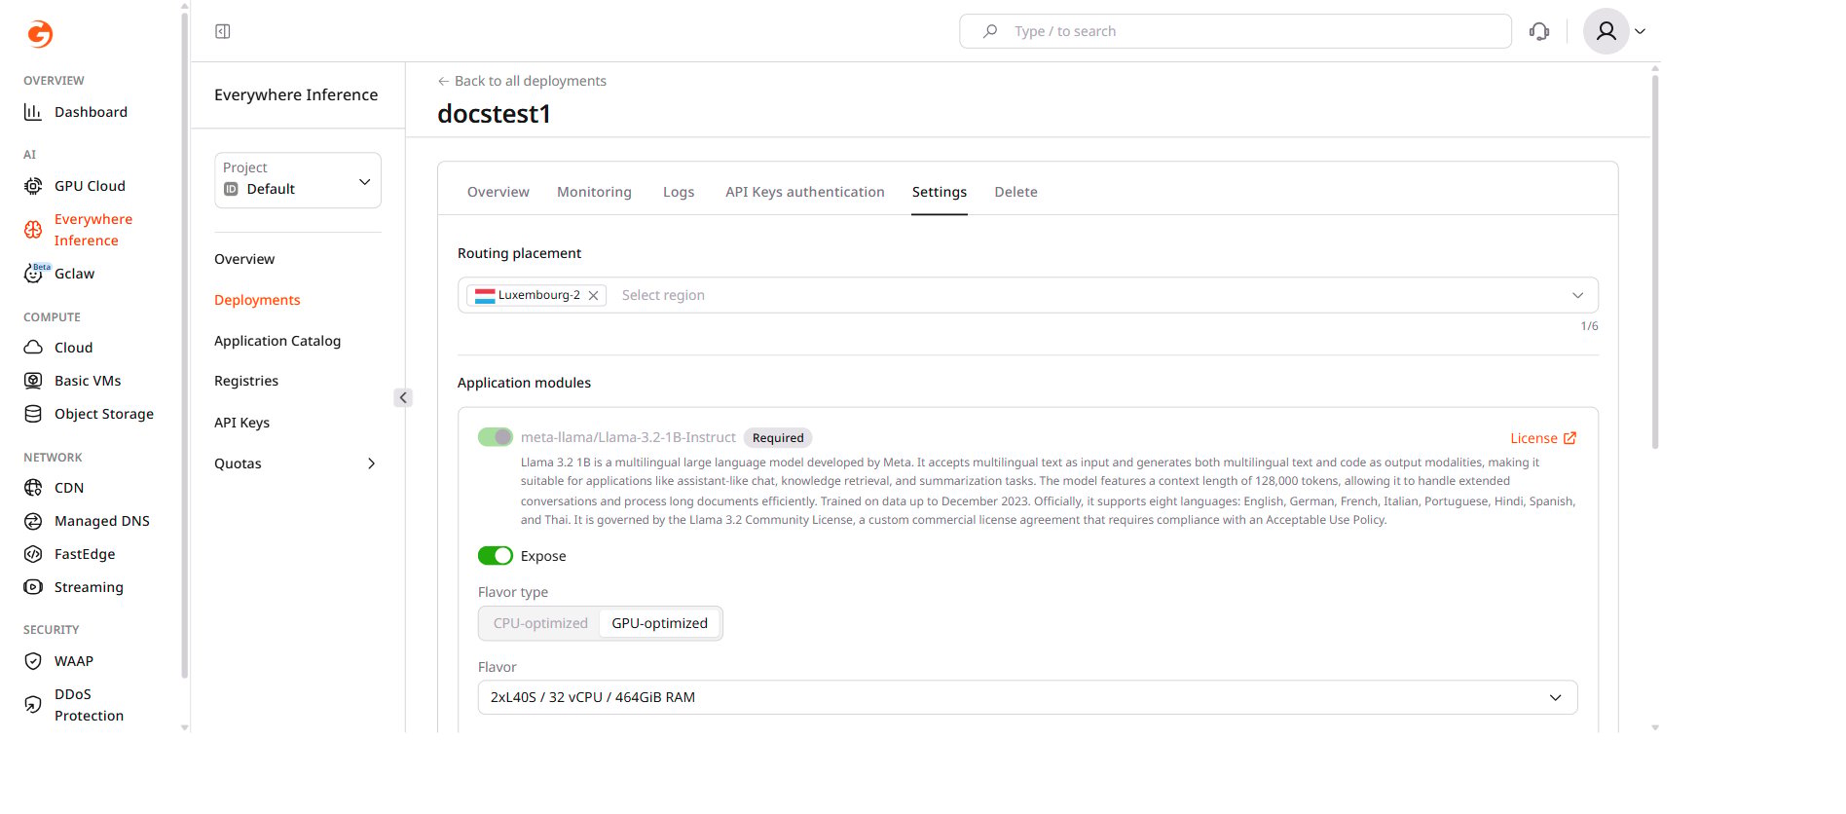
Task: Open GPU Cloud chip icon
Action: [33, 186]
